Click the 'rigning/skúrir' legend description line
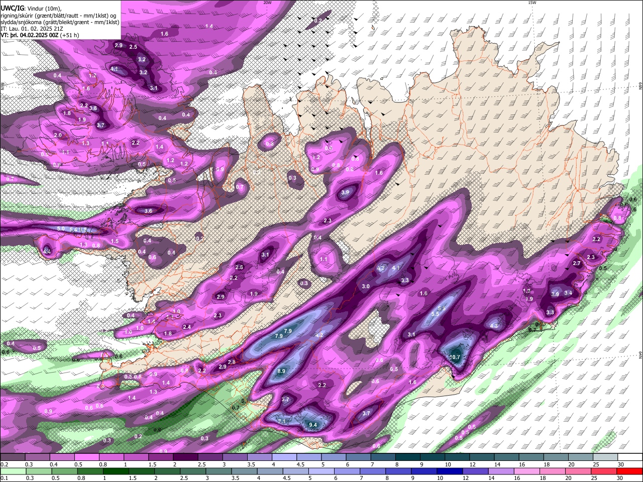The height and width of the screenshot is (482, 643). click(58, 16)
